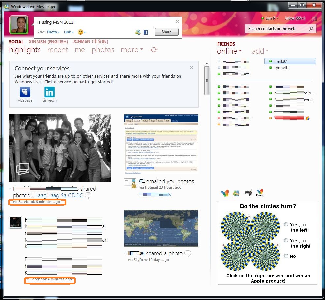This screenshot has width=325, height=300.
Task: Toggle the compact view icon near Inbox
Action: click(x=314, y=18)
